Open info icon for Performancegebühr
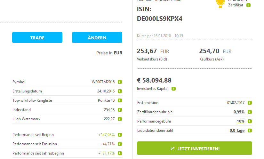Image resolution: width=264 pixels, height=159 pixels. (250, 121)
